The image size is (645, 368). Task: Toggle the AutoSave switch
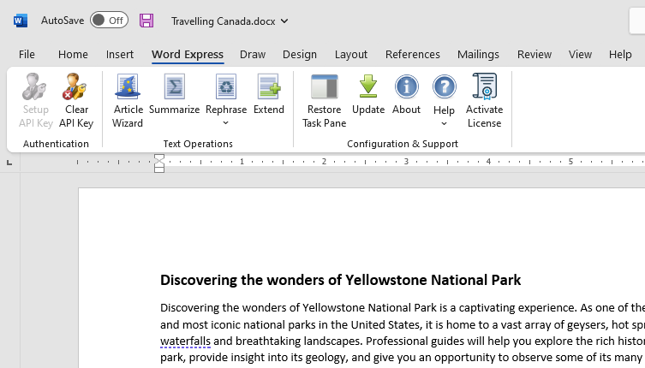coord(109,21)
